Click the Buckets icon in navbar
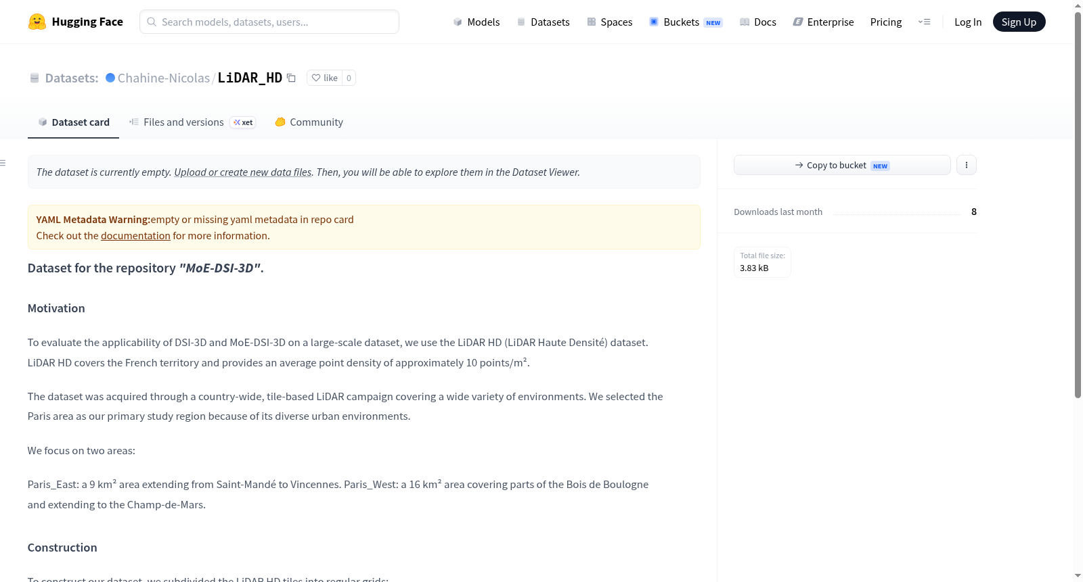1083x582 pixels. pos(654,22)
